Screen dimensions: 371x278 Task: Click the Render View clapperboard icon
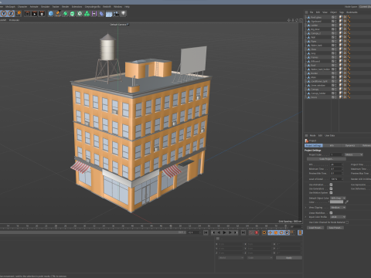coord(27,14)
